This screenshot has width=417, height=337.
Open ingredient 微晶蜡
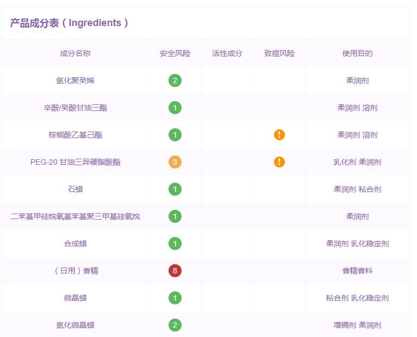[75, 298]
